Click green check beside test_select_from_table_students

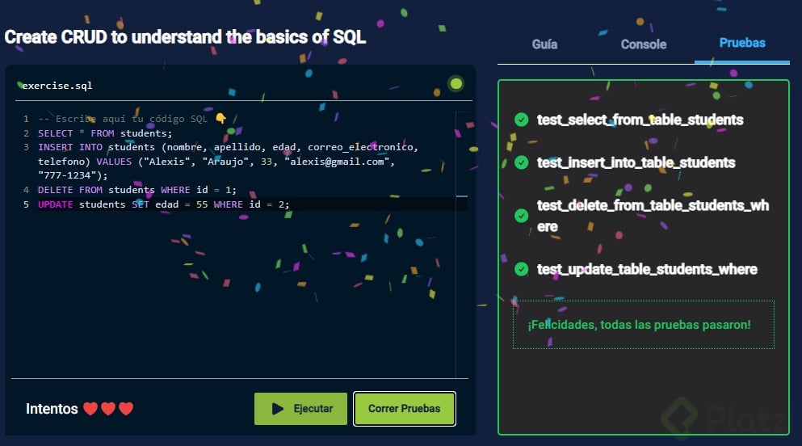[521, 120]
